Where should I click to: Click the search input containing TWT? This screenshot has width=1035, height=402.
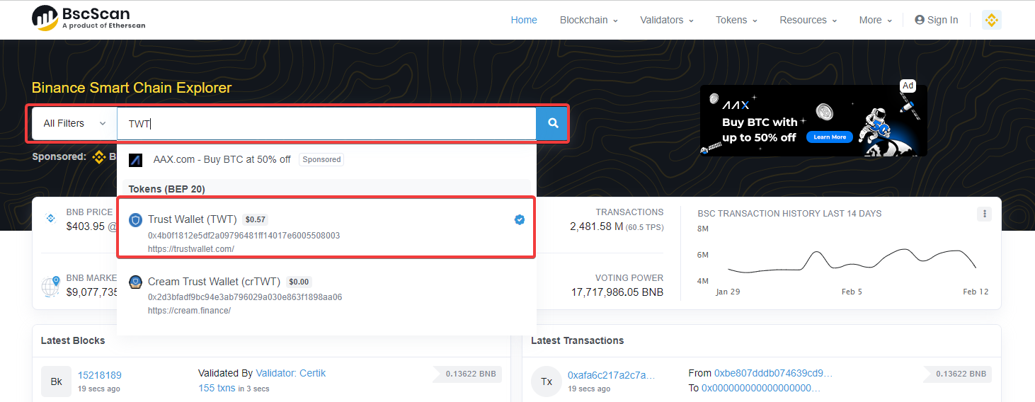click(326, 123)
